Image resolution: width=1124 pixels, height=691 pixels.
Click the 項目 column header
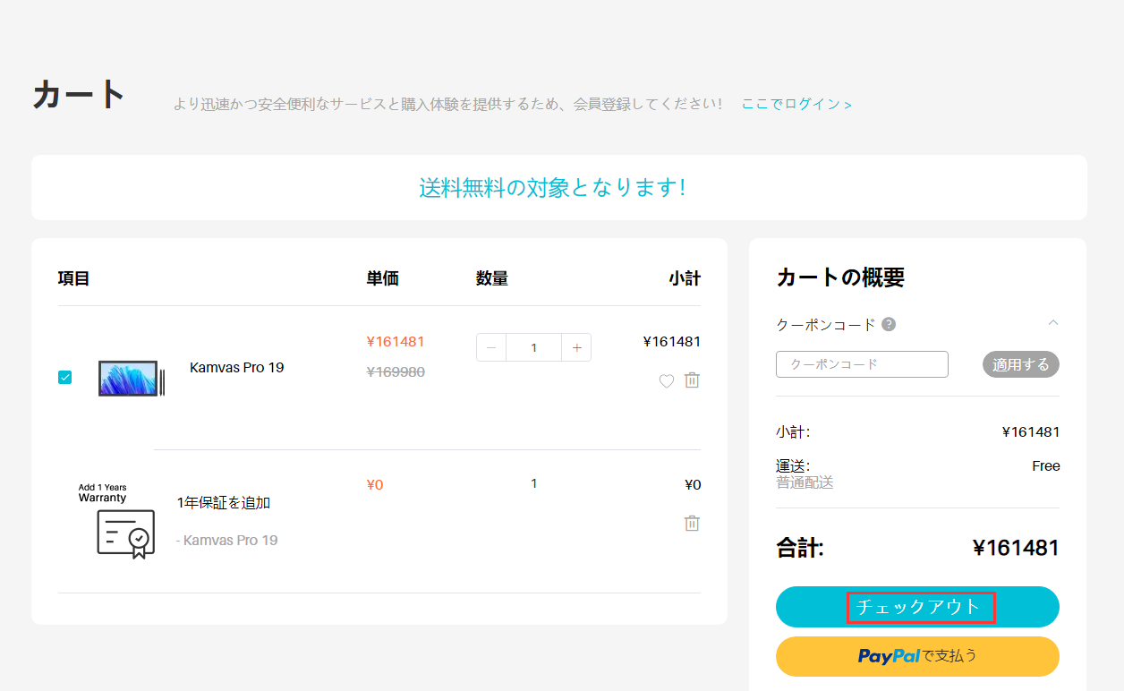(x=73, y=278)
